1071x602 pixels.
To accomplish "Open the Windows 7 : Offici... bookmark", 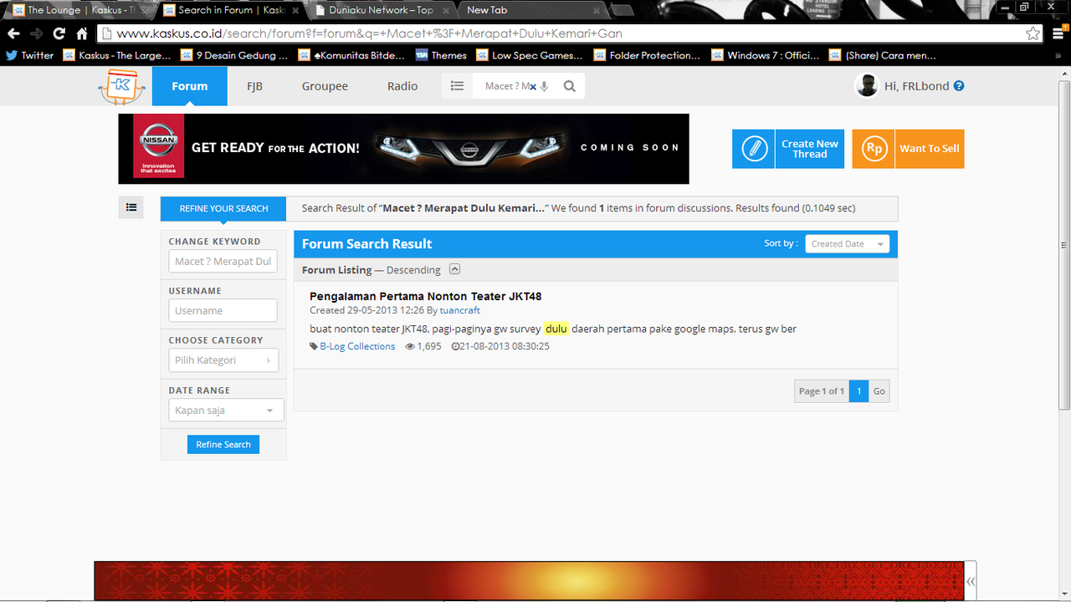I will coord(766,55).
